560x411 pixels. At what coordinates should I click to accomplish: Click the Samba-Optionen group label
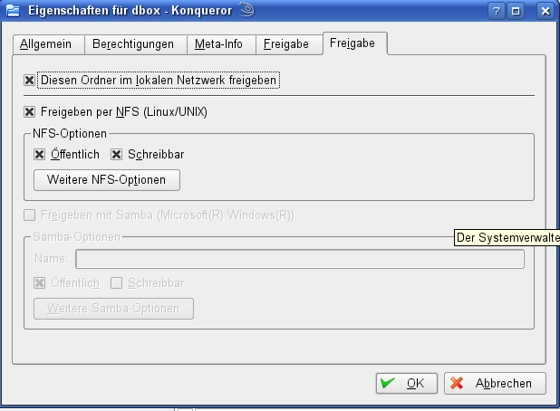(77, 237)
